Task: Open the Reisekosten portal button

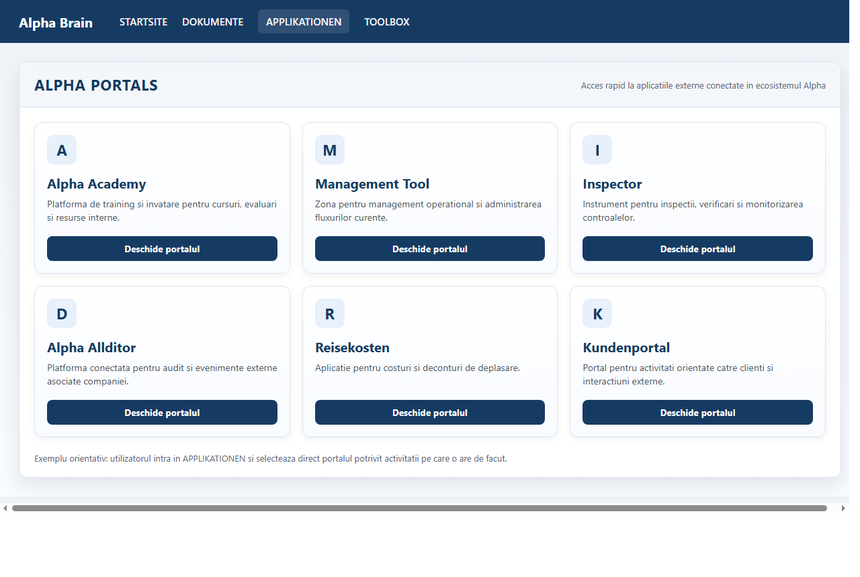Action: (x=430, y=413)
